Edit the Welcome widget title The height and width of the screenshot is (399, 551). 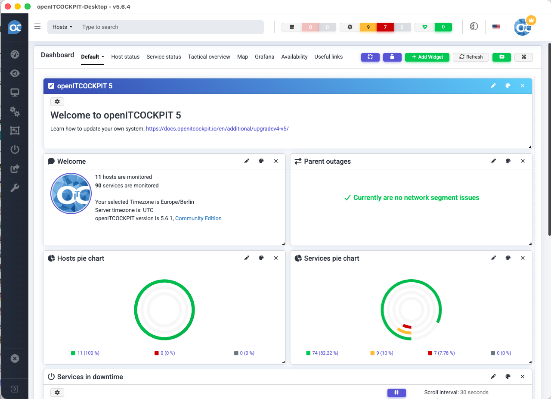tap(247, 161)
